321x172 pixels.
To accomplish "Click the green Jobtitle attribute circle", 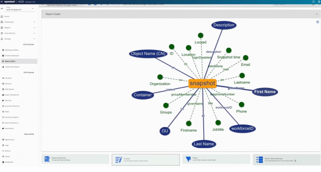I will tap(218, 123).
